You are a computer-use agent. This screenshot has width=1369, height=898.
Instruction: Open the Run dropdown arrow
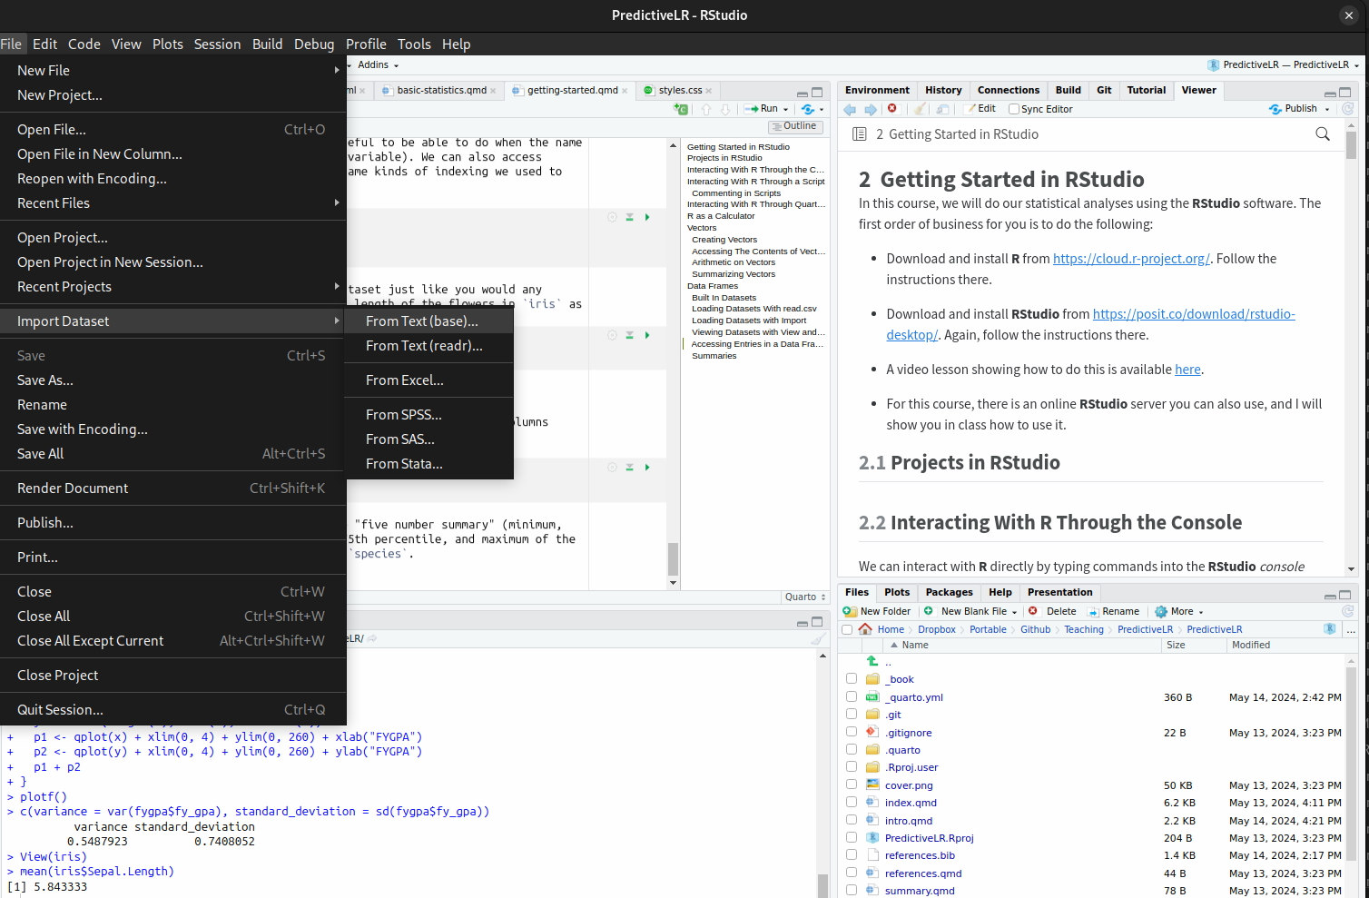pos(786,110)
